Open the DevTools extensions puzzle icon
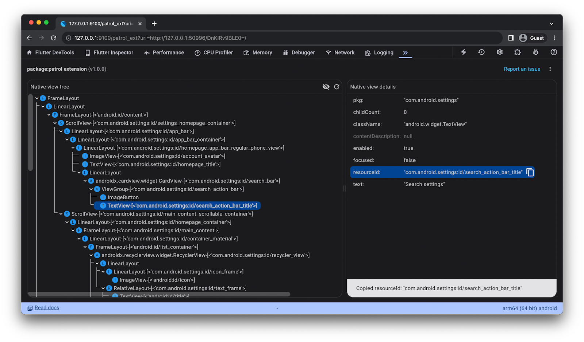This screenshot has width=584, height=342. coord(518,52)
